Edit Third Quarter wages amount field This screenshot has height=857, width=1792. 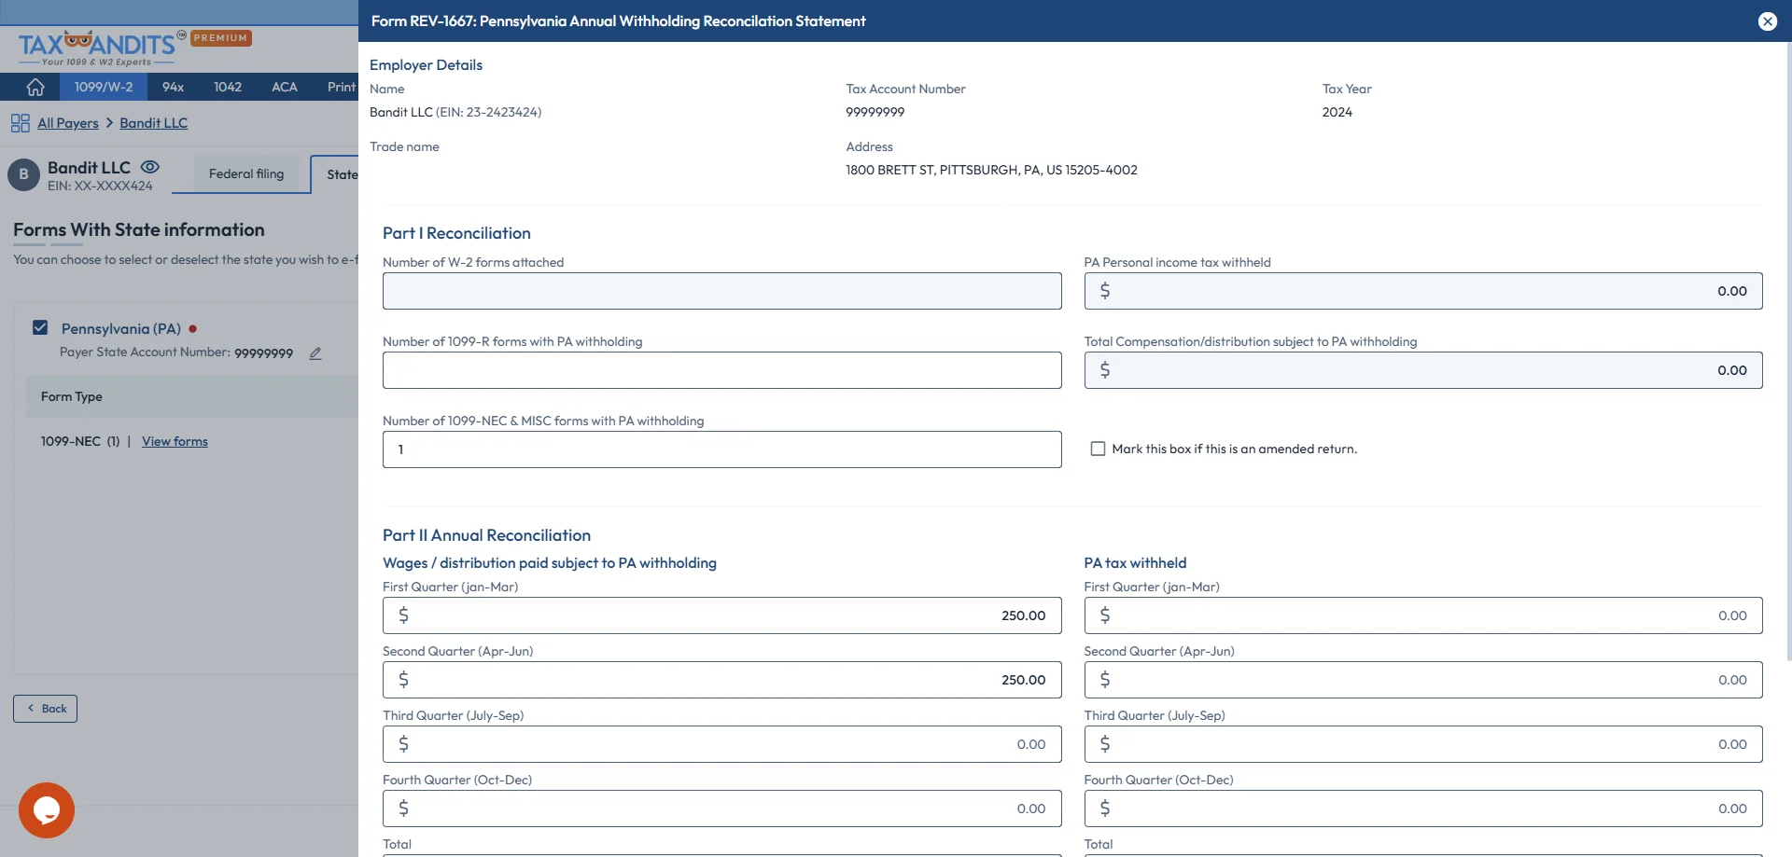coord(721,744)
